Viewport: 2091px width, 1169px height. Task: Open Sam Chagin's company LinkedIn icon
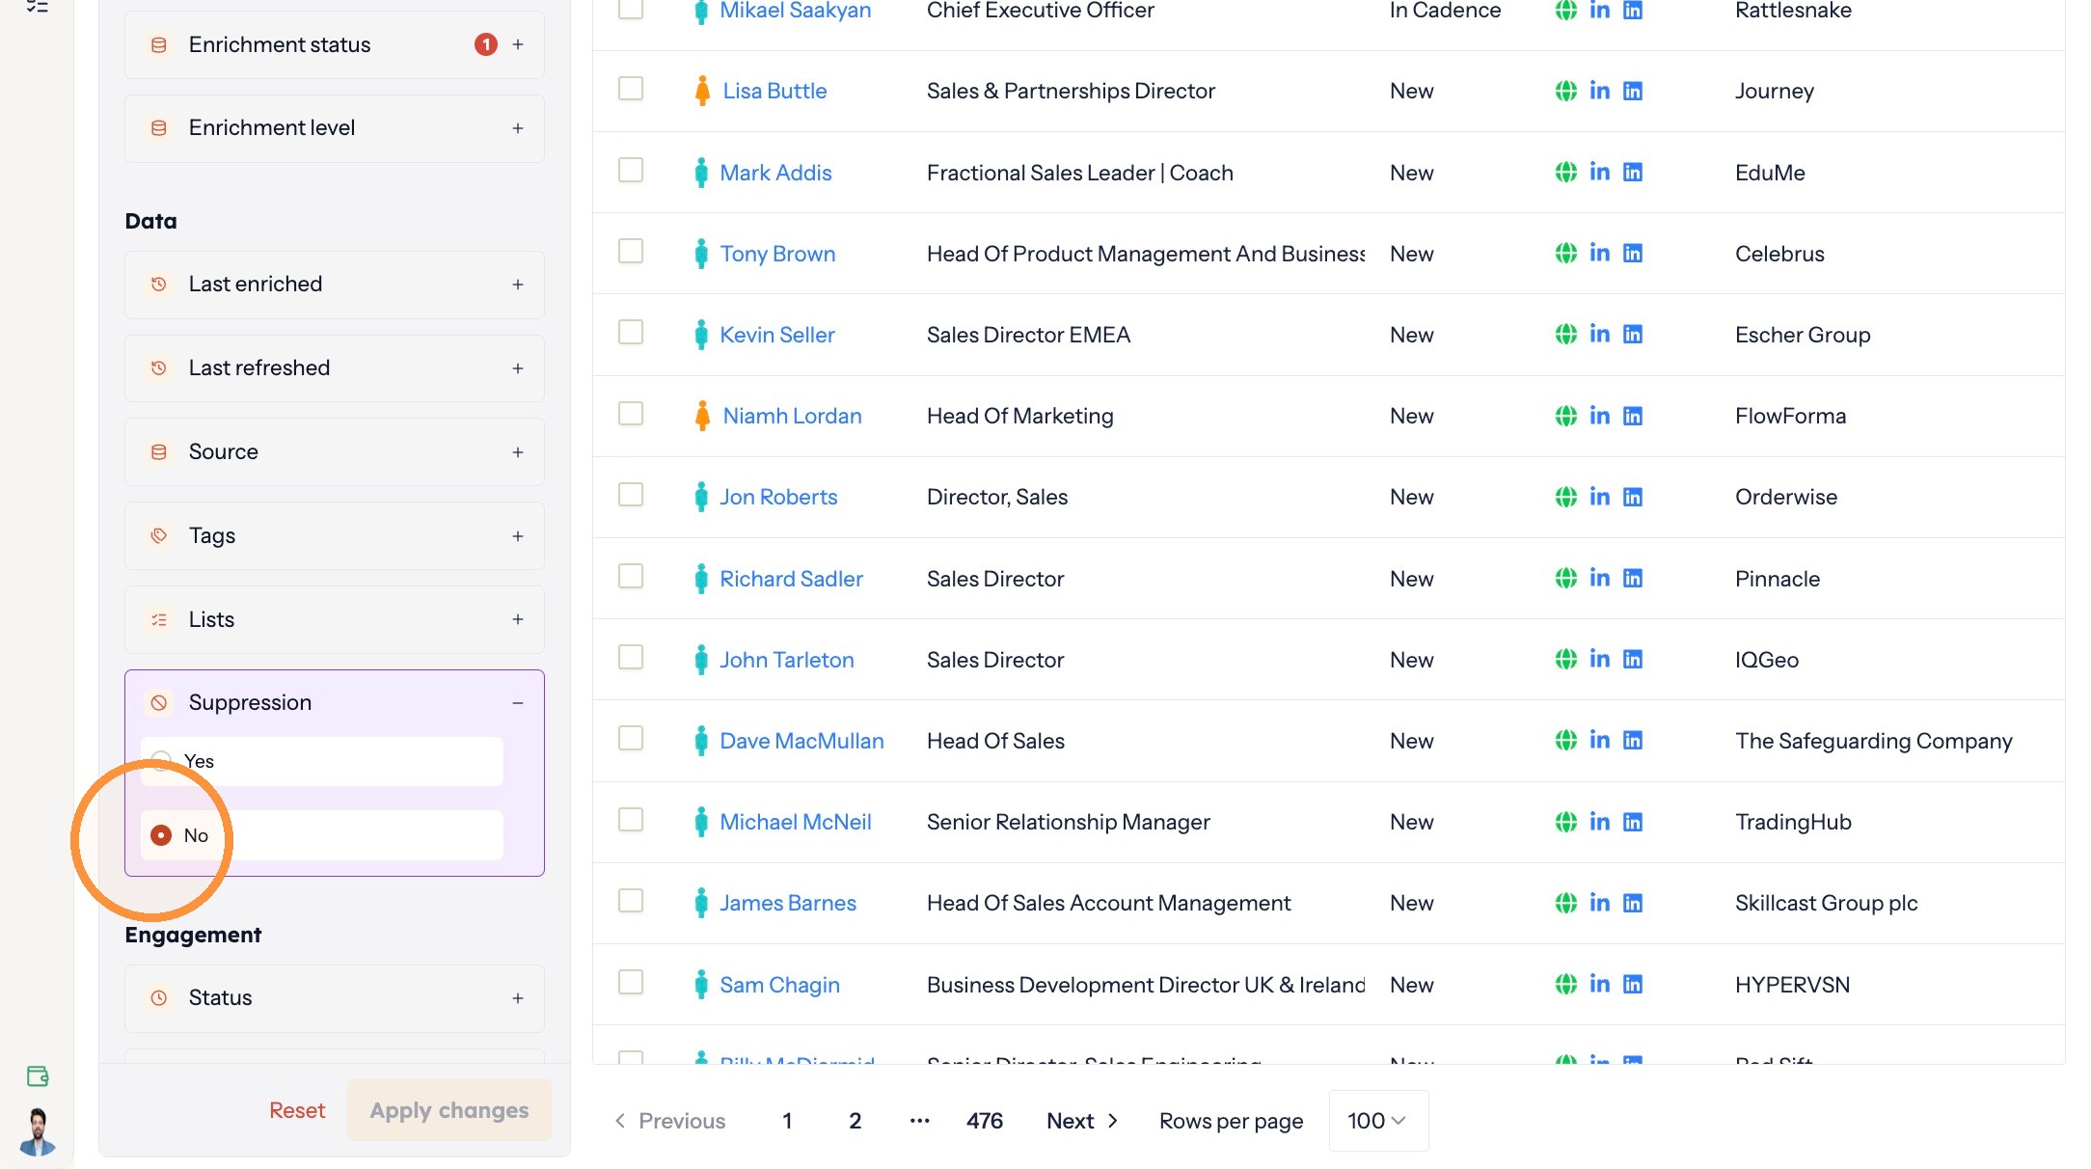tap(1633, 985)
